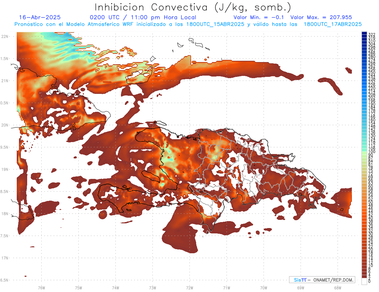
Task: Click the '76W' longitude label
Action: pyautogui.click(x=41, y=287)
